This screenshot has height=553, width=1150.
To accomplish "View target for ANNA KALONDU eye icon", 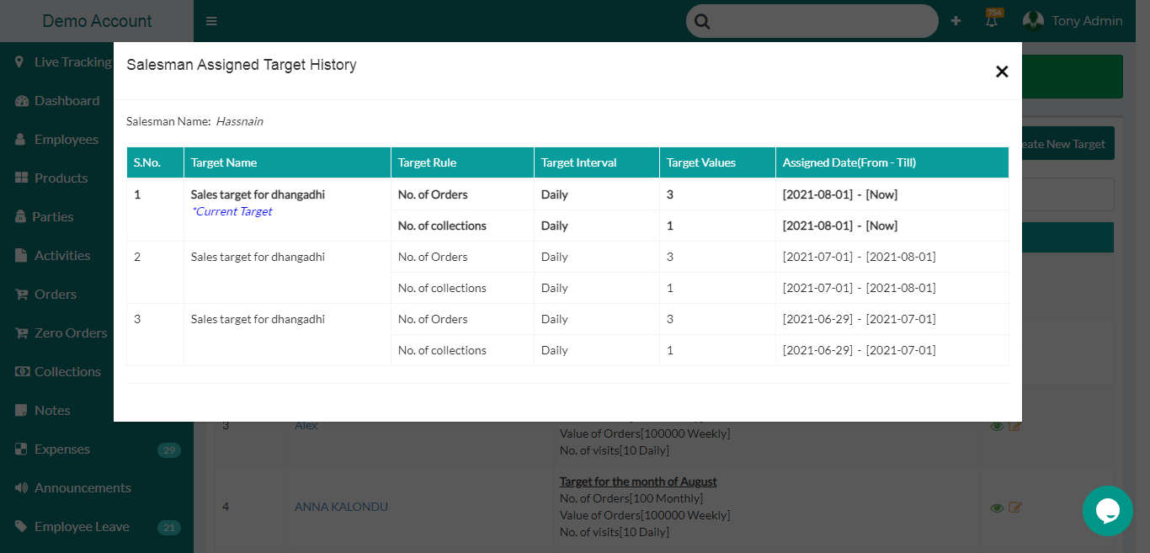I will [x=997, y=508].
